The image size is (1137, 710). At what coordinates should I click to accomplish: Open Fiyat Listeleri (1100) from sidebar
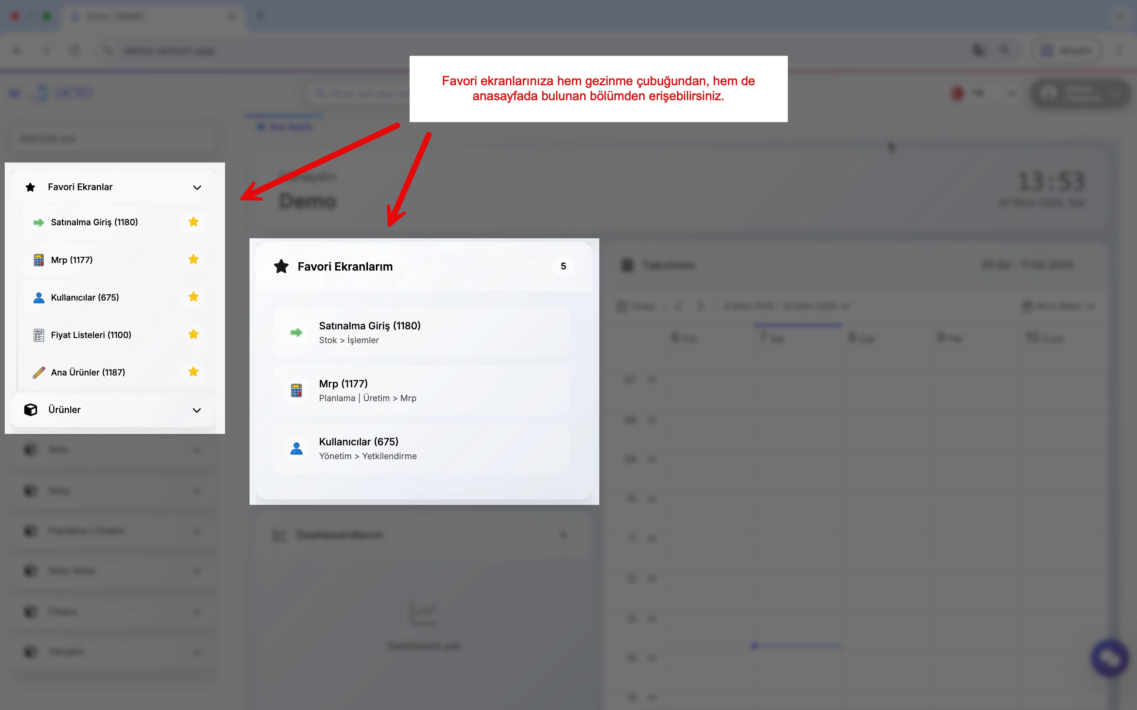(91, 335)
